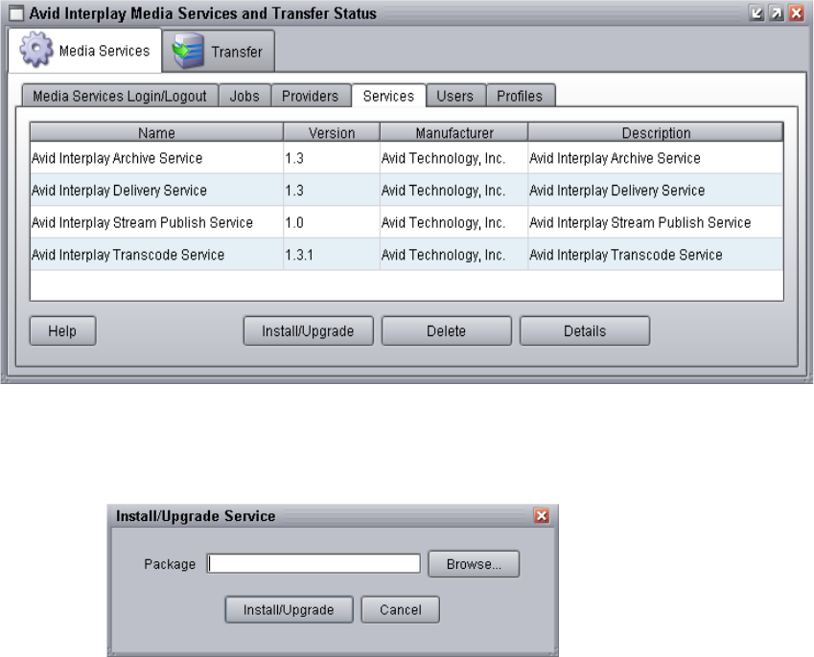The height and width of the screenshot is (657, 814).
Task: Go to the Profiles tab
Action: 521,96
